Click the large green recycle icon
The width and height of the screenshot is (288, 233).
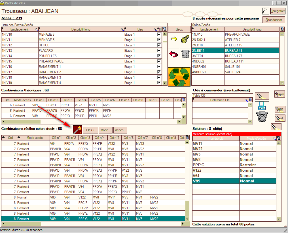179,77
